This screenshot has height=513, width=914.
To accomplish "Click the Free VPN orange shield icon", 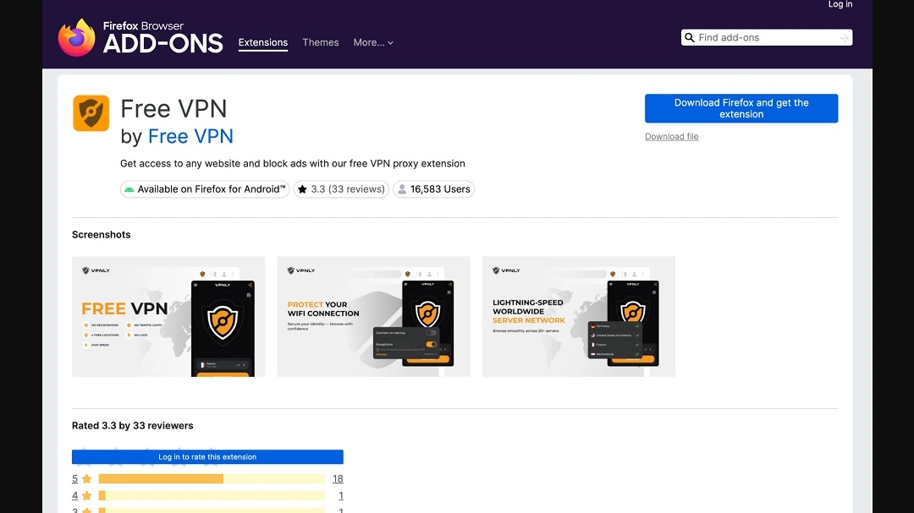I will coord(91,112).
